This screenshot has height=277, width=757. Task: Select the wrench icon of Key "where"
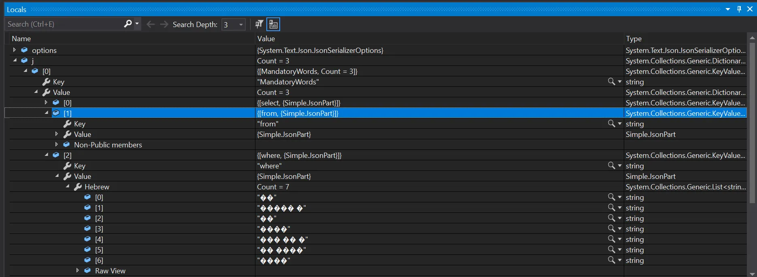[67, 166]
